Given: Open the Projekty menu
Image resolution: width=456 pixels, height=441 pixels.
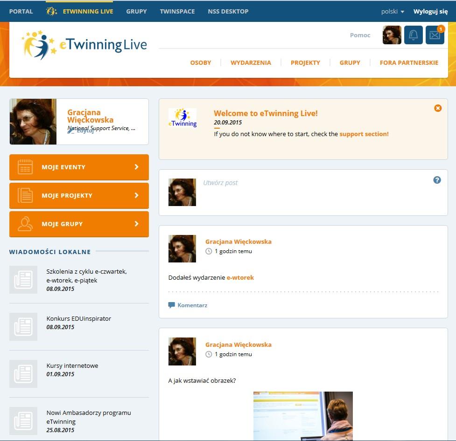Looking at the screenshot, I should (x=305, y=63).
